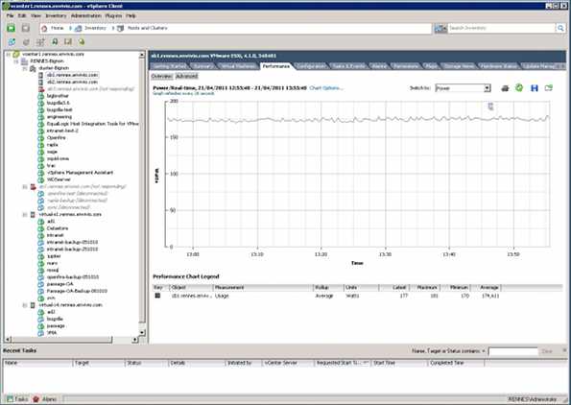The width and height of the screenshot is (571, 405).
Task: Click the Clear button in Recent Tasks
Action: tap(547, 351)
